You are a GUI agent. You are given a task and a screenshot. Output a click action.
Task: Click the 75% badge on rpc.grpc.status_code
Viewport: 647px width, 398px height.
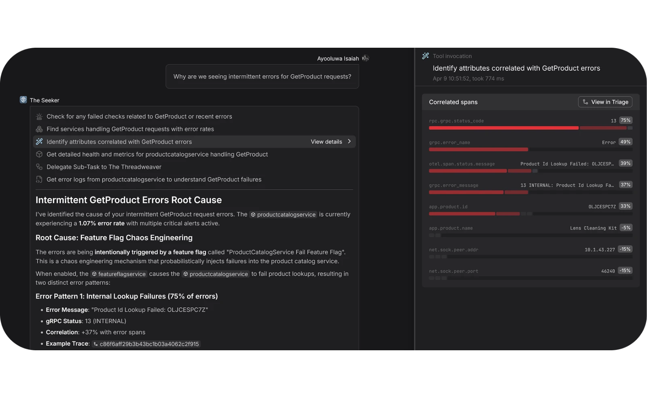pos(626,121)
